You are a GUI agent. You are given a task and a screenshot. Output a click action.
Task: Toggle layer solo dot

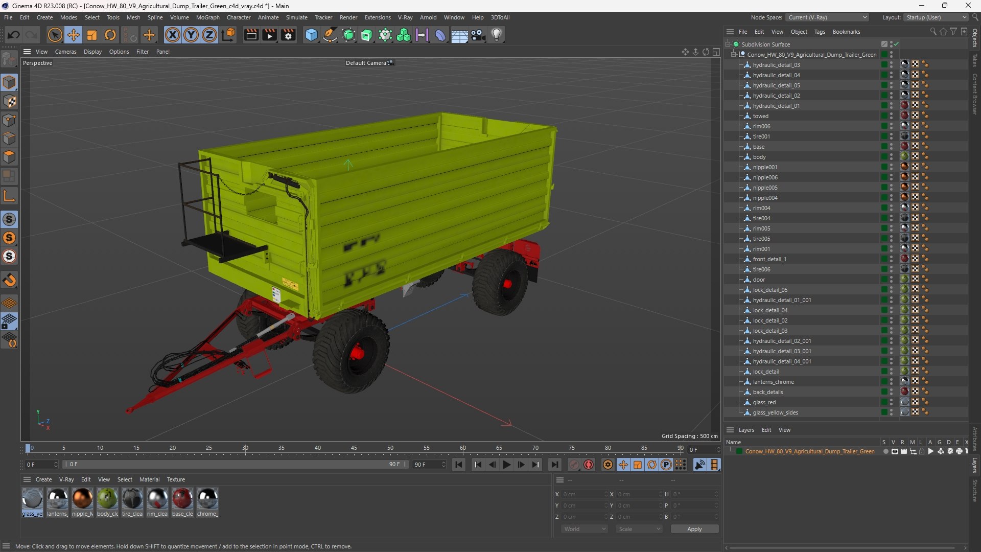[x=885, y=451]
